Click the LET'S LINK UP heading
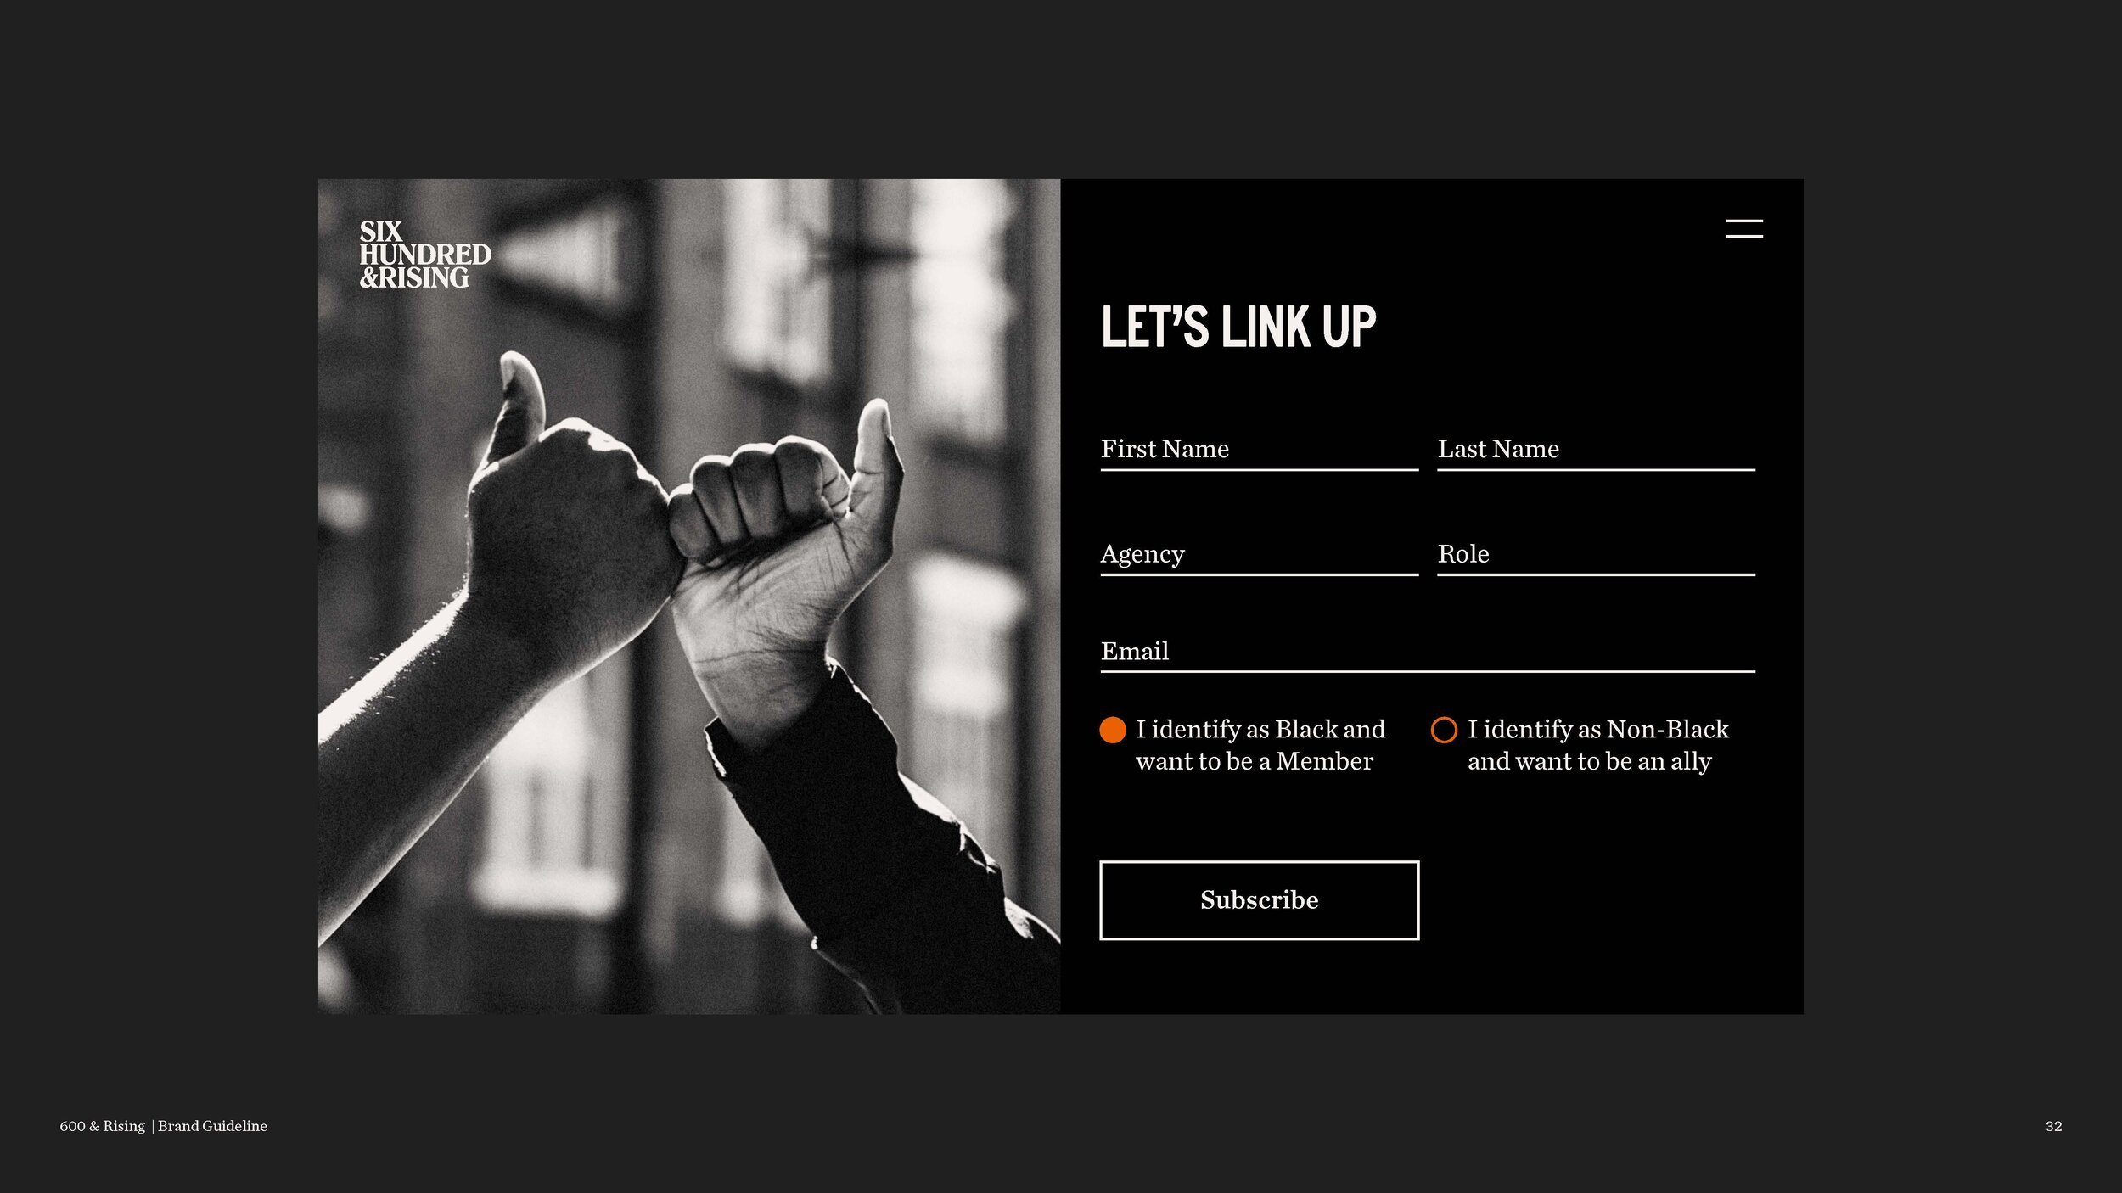The image size is (2122, 1193). (1238, 327)
